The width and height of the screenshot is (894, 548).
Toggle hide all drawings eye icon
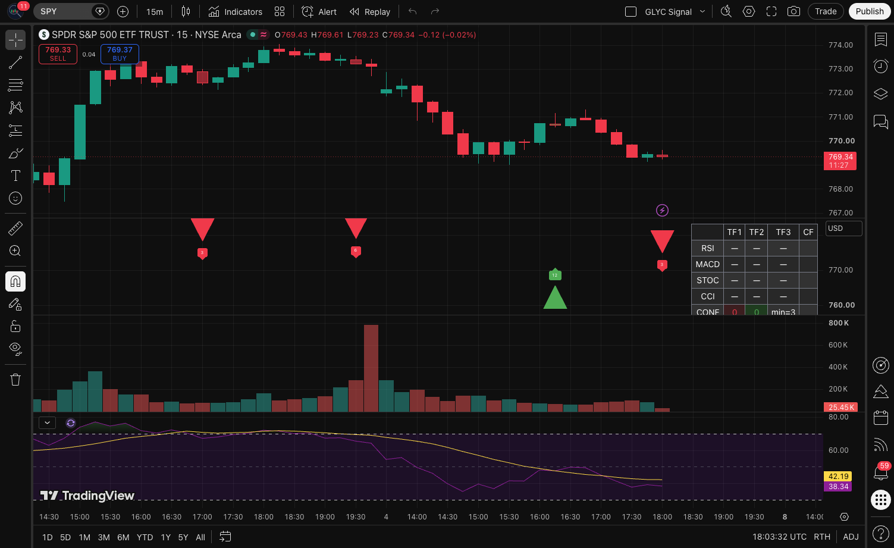point(15,348)
